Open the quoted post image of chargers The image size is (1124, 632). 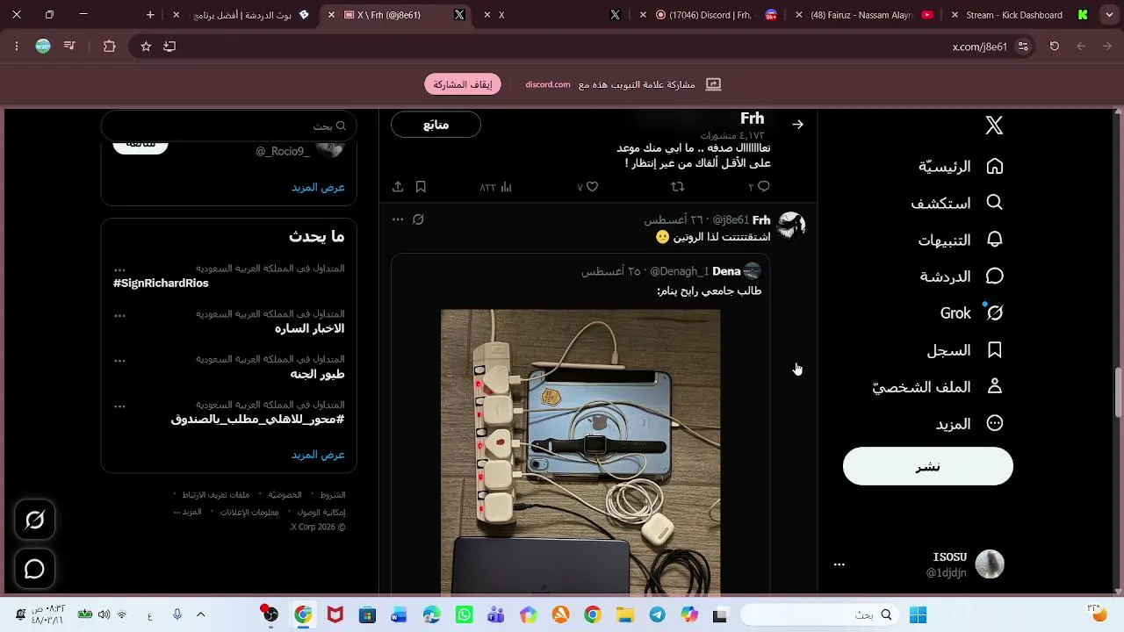[580, 453]
